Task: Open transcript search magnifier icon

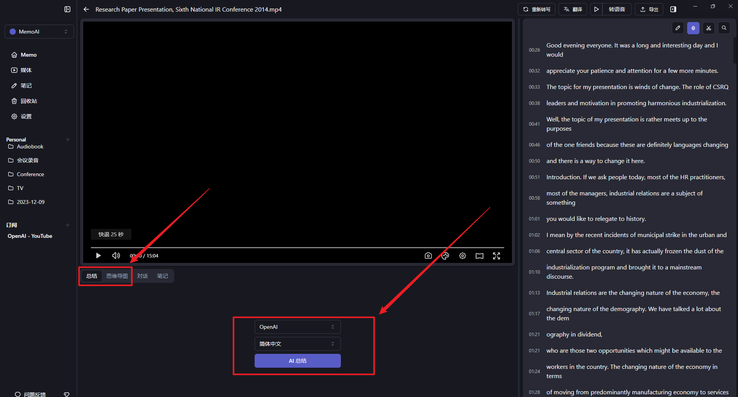Action: [724, 28]
